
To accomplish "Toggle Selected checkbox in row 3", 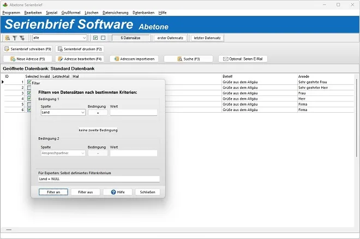I will (29, 93).
